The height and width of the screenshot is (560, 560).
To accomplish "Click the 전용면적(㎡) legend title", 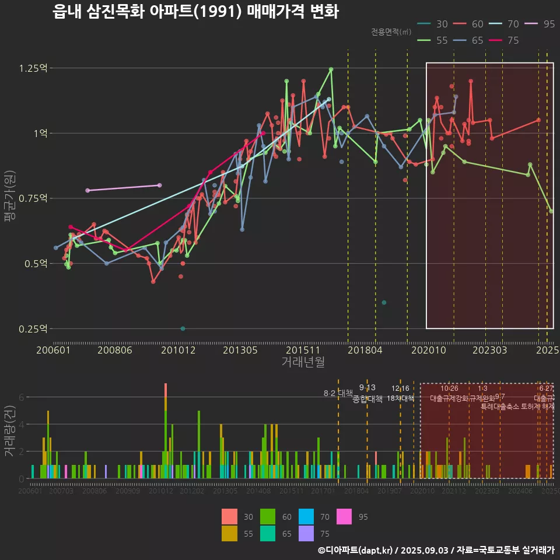I will tap(390, 32).
